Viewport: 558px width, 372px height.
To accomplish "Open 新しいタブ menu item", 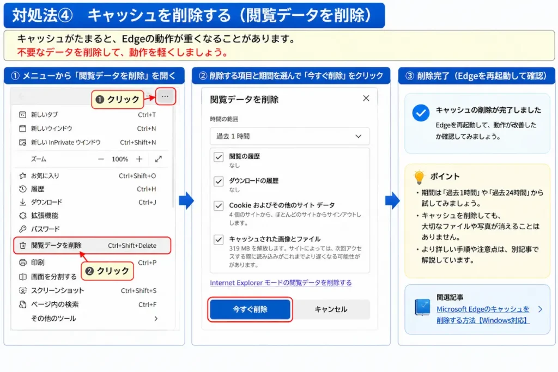I will (88, 114).
